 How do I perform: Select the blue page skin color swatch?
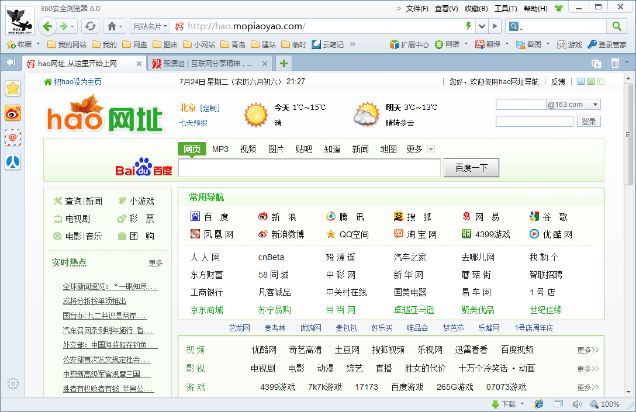click(x=580, y=82)
